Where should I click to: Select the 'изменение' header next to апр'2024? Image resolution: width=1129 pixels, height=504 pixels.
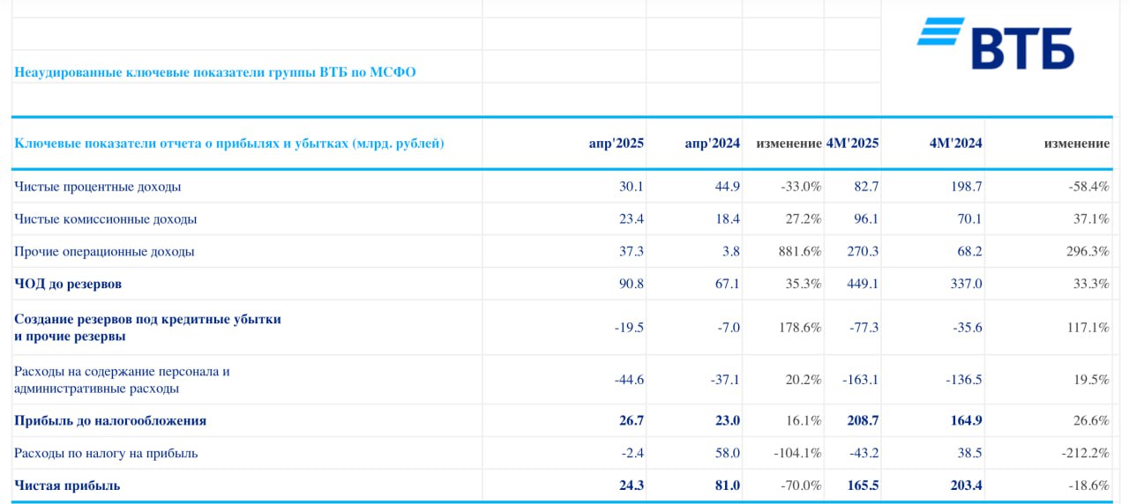point(789,143)
